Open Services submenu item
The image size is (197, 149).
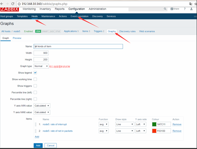(x=111, y=16)
